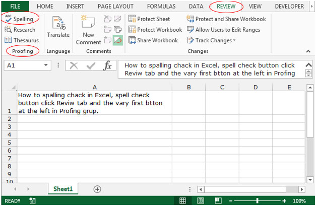Image resolution: width=316 pixels, height=206 pixels.
Task: Open the Track Changes dropdown
Action: [x=211, y=40]
